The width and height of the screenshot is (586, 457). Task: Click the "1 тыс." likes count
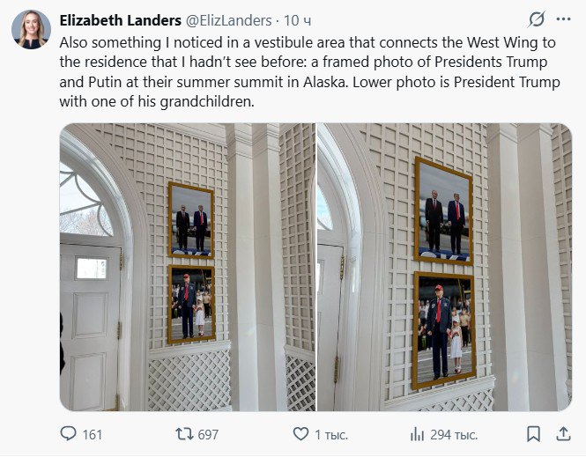point(332,434)
